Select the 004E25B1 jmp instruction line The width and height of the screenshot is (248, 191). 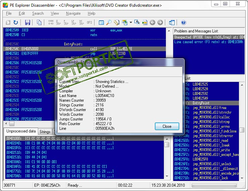point(84,54)
